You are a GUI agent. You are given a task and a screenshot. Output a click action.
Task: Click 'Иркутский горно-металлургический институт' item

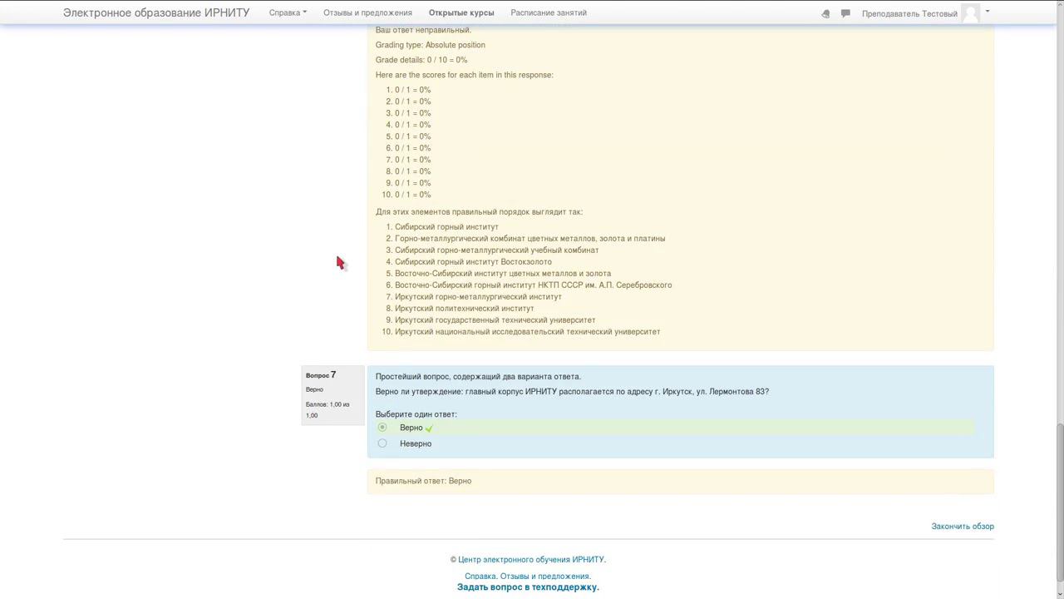tap(478, 296)
